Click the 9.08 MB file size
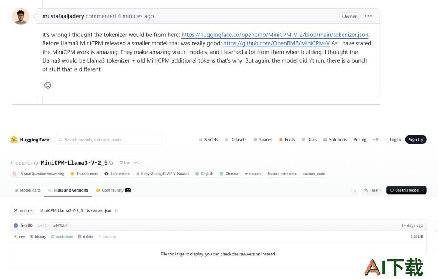Screen dimensions: 438x279 [x=417, y=237]
